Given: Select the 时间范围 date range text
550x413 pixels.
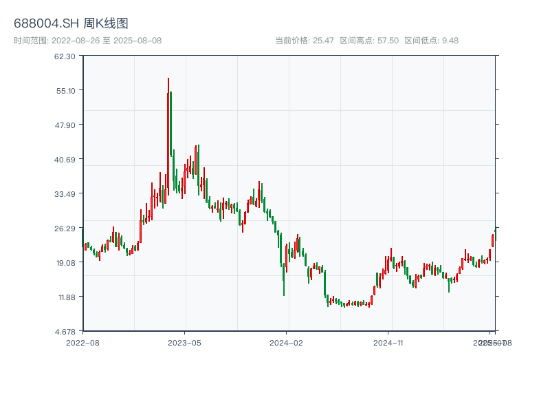Looking at the screenshot, I should click(88, 40).
